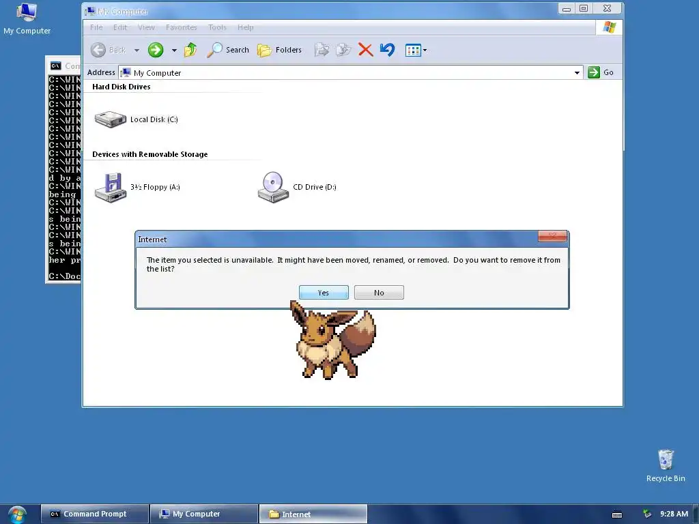Open the View menu
Viewport: 699px width, 524px height.
pyautogui.click(x=146, y=27)
